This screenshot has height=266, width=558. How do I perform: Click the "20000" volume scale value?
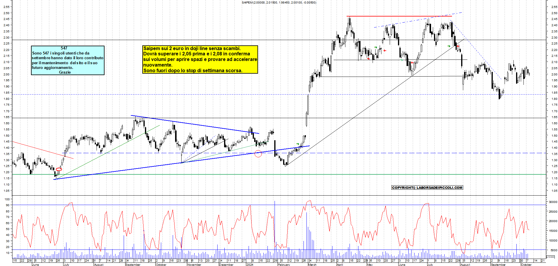553,221
